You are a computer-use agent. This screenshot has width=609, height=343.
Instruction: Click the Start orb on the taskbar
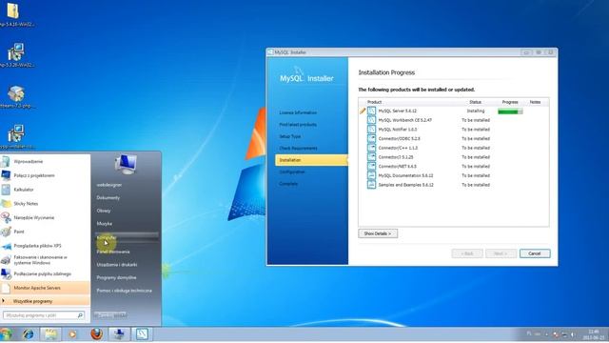6,334
